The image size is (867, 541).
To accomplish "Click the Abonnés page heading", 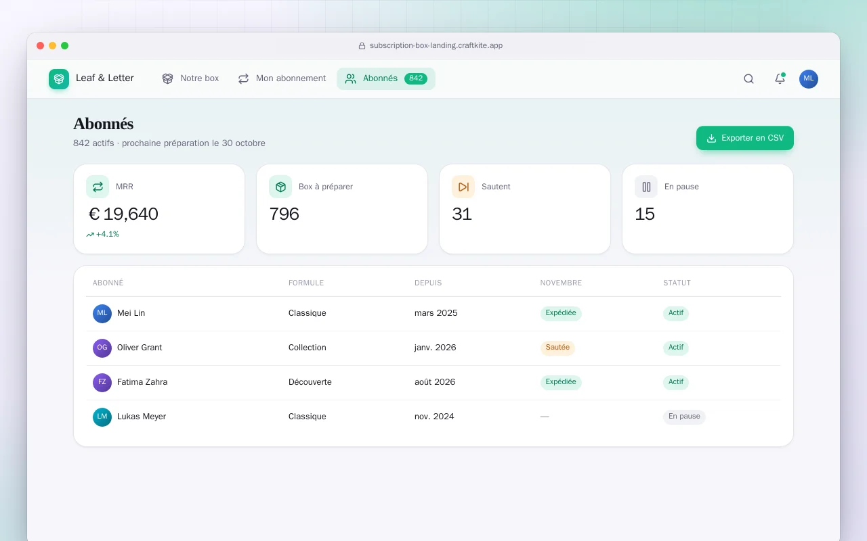I will (x=104, y=124).
